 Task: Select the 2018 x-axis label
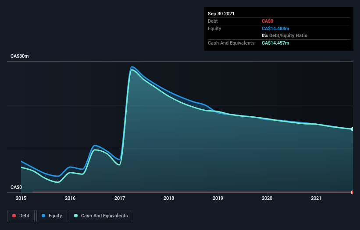pos(169,198)
